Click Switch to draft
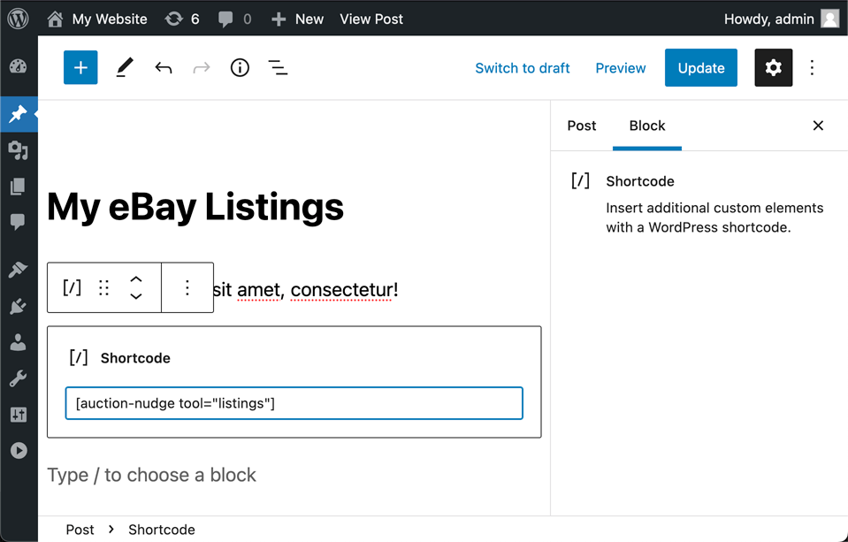 pyautogui.click(x=522, y=68)
